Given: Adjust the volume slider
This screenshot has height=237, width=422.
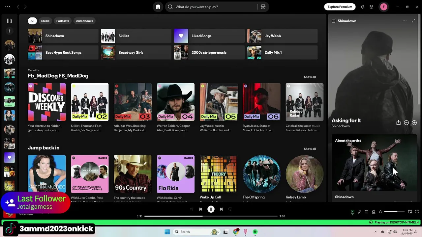Looking at the screenshot, I should click(x=394, y=212).
